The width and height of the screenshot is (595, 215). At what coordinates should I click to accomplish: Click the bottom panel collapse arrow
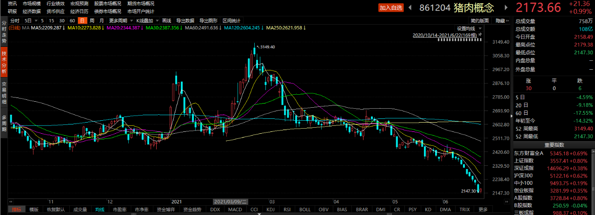pos(507,202)
